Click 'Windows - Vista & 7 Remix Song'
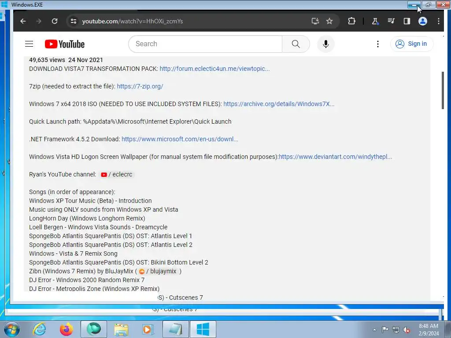This screenshot has height=338, width=451. (x=73, y=253)
